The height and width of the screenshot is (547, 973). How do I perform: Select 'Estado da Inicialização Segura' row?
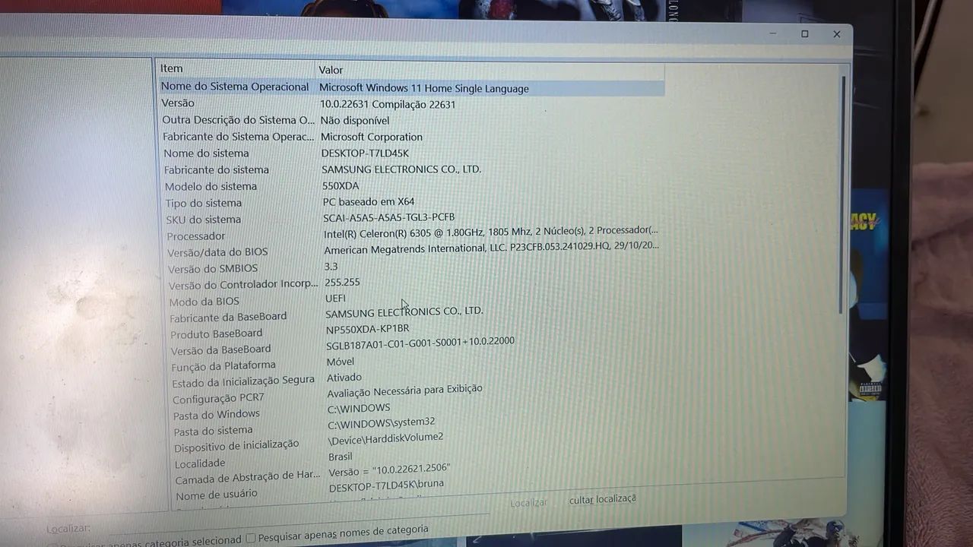coord(243,381)
